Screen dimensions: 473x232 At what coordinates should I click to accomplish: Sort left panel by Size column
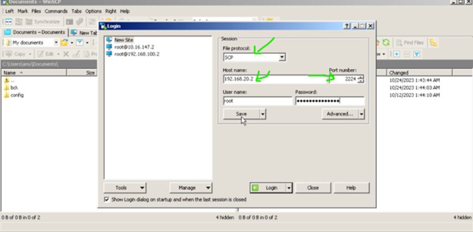point(82,73)
